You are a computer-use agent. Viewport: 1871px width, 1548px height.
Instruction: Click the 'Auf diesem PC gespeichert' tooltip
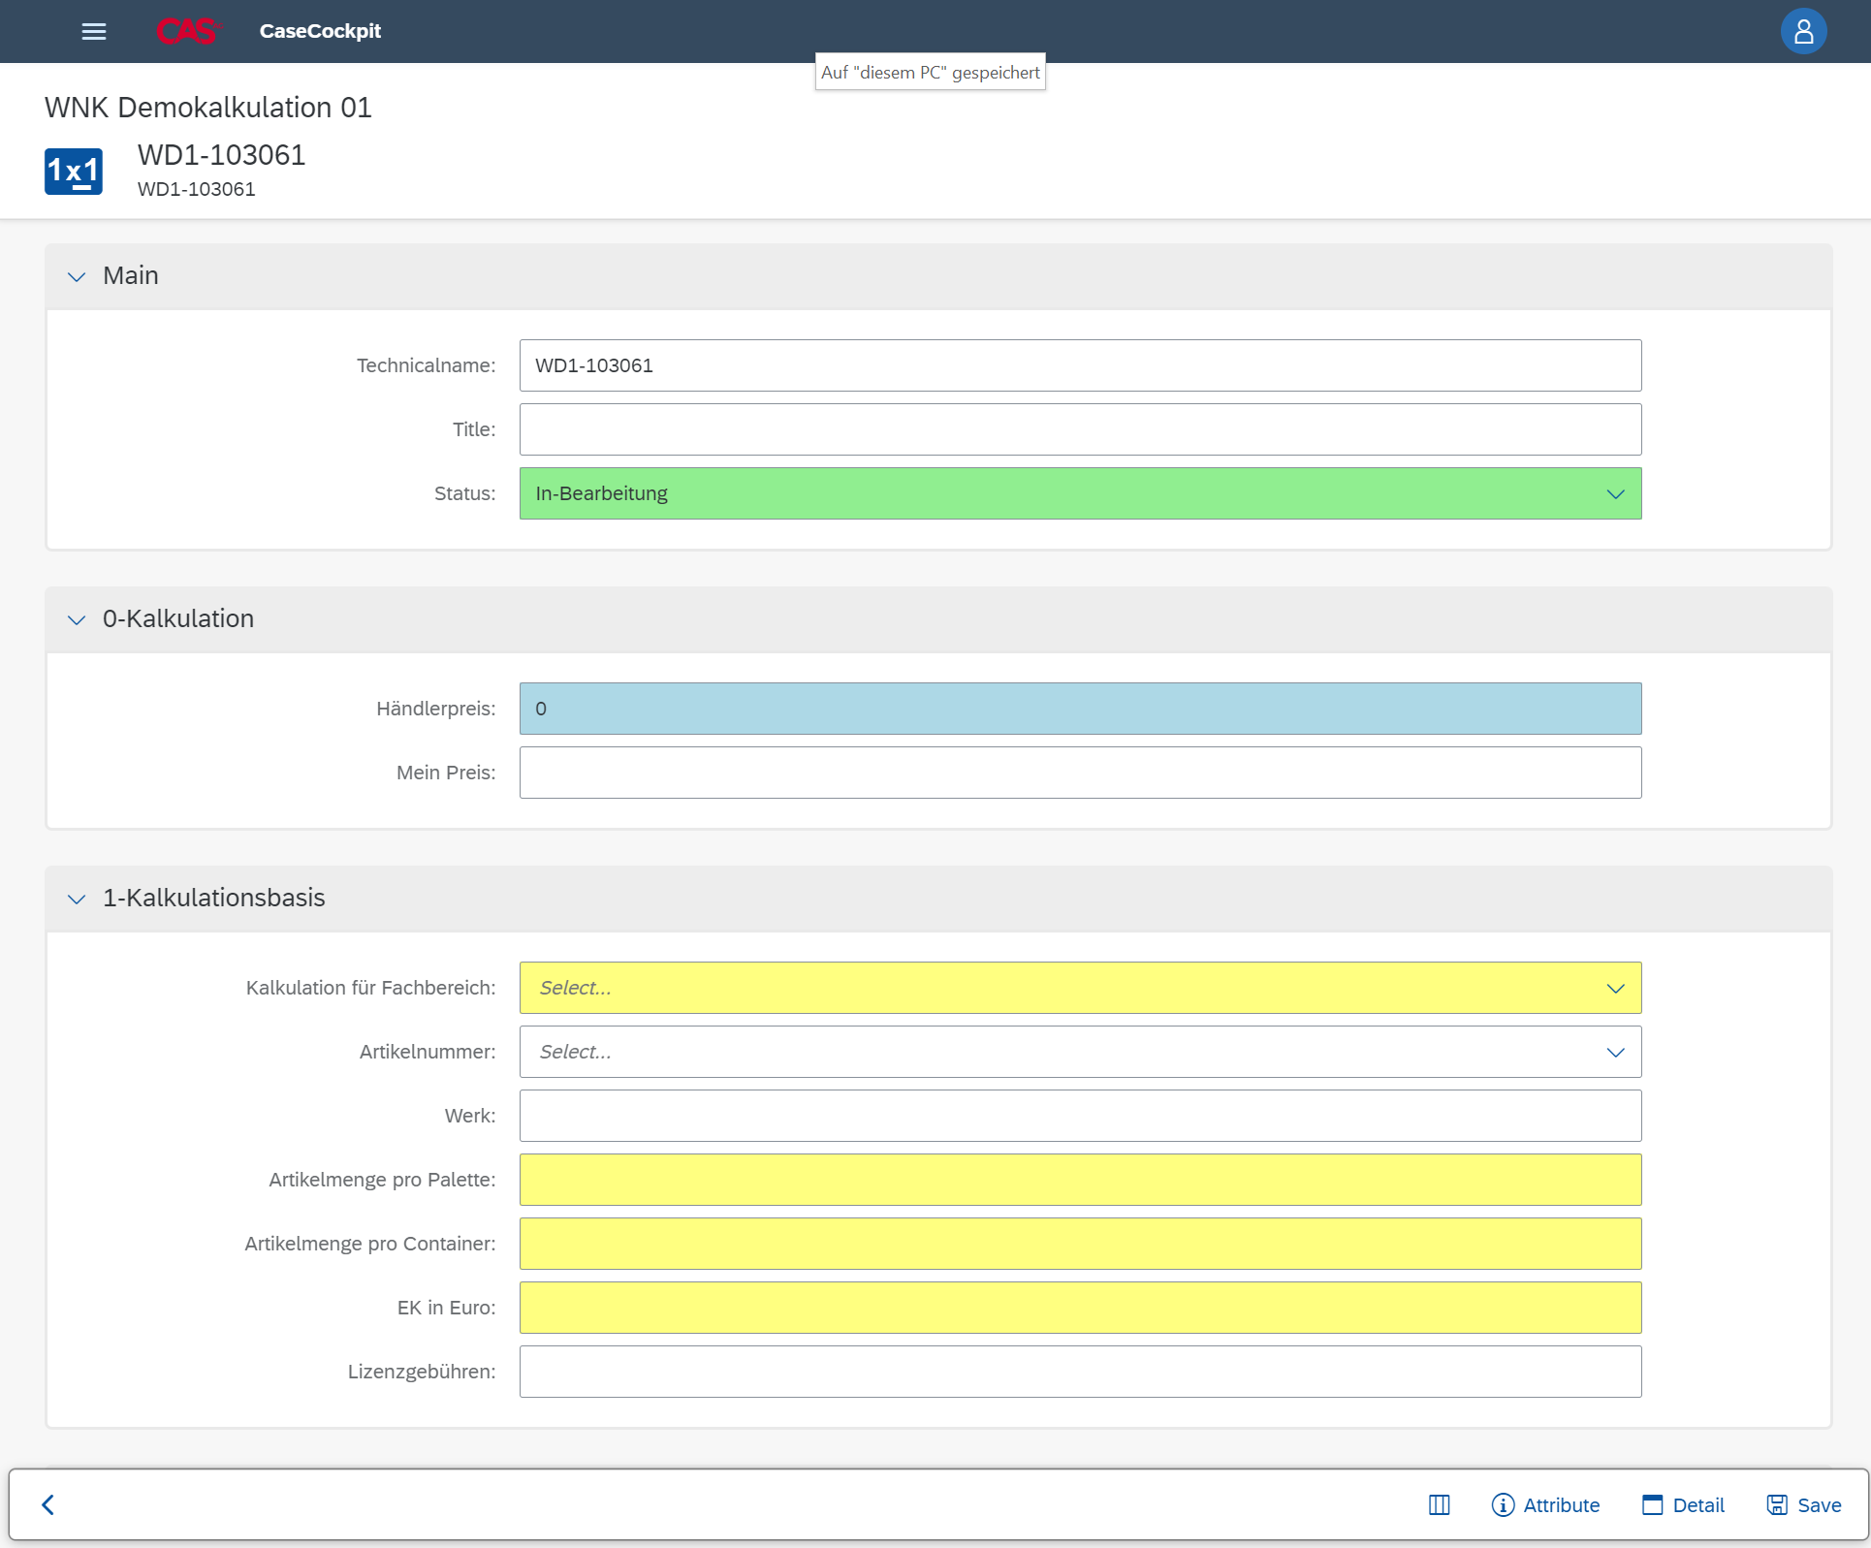coord(931,72)
